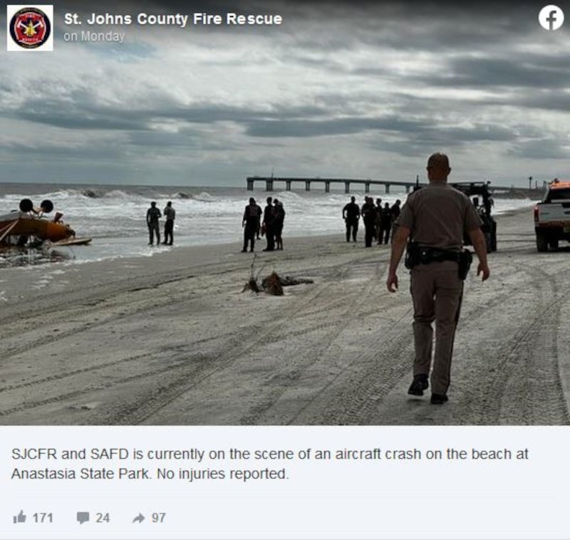Open the St. Johns County Fire Rescue page name

[173, 19]
